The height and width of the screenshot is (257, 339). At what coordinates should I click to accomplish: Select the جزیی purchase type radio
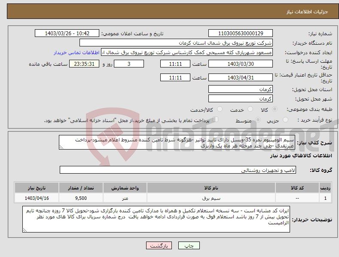285,119
